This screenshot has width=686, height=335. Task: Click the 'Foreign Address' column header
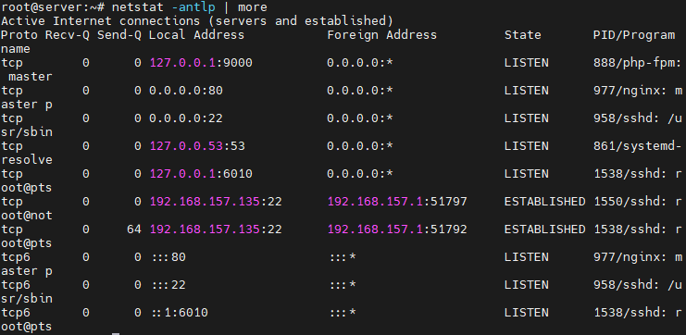381,35
